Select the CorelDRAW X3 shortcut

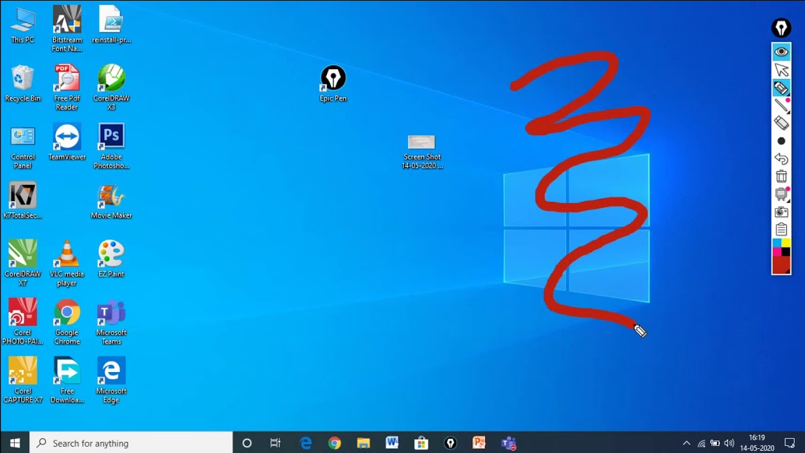(x=111, y=87)
